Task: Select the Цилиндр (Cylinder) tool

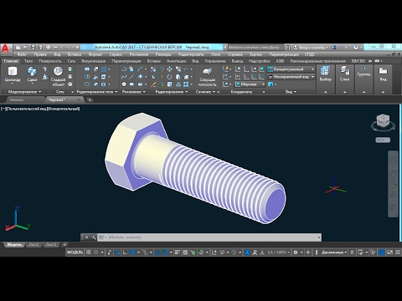Action: pos(13,74)
